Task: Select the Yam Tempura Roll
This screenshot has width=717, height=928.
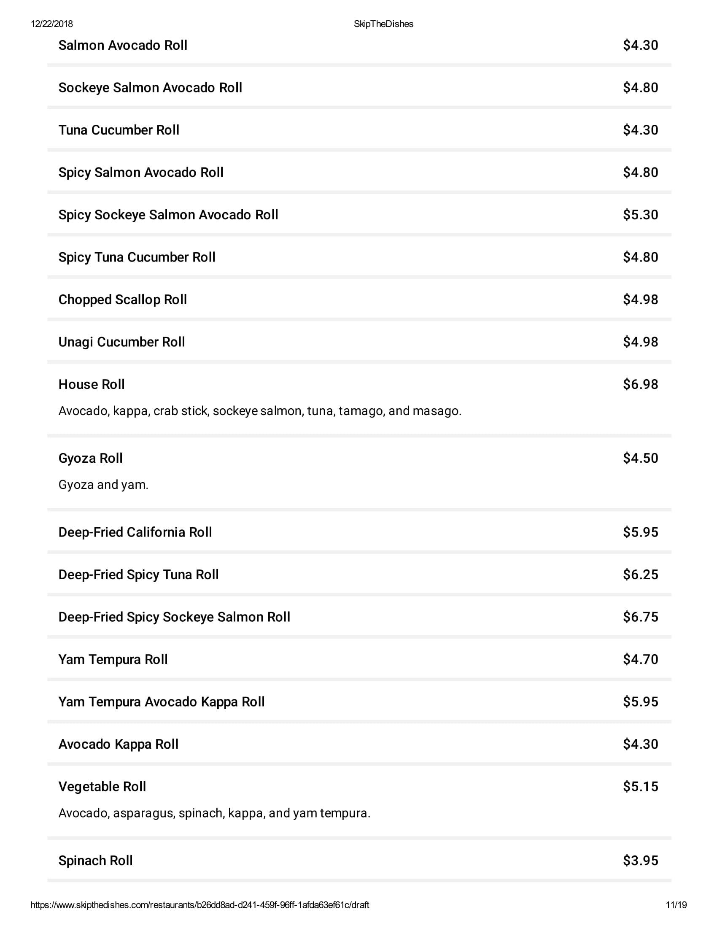Action: click(113, 659)
